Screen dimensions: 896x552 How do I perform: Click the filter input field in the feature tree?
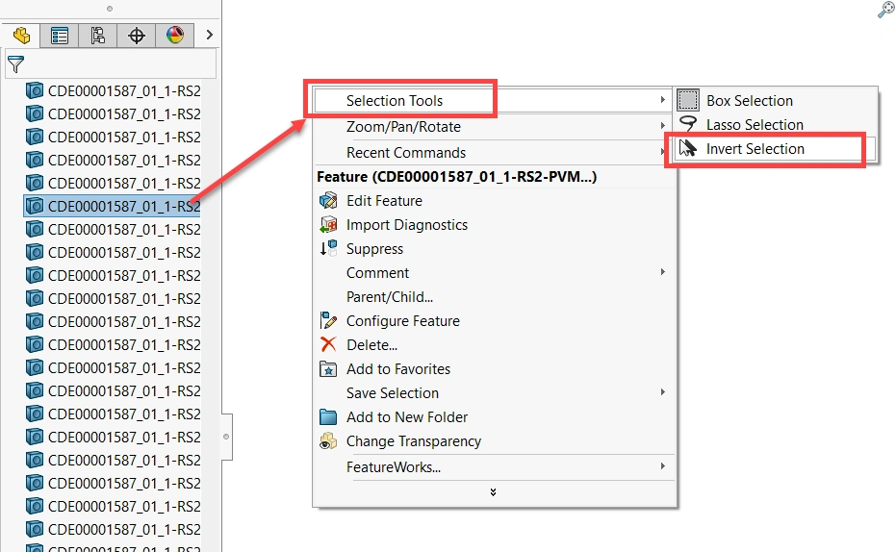[x=111, y=63]
